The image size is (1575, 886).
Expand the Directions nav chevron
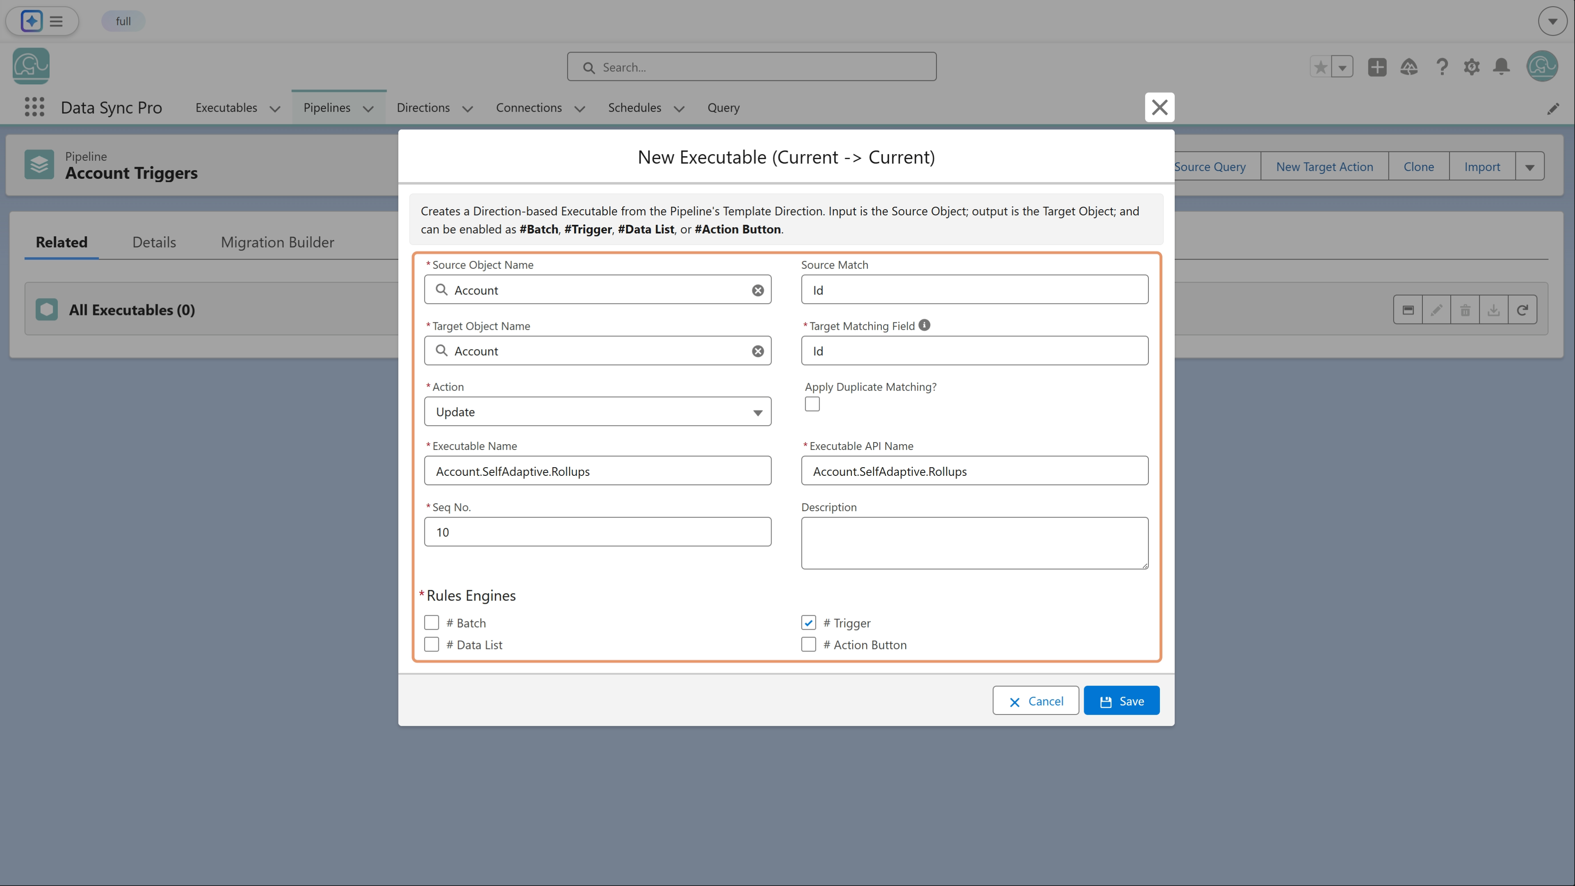[x=468, y=109]
